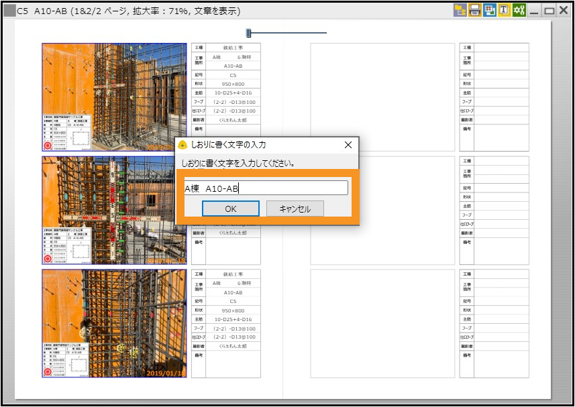Screen dimensions: 575x407
Task: Click the blue grid layout icon
Action: pyautogui.click(x=490, y=10)
